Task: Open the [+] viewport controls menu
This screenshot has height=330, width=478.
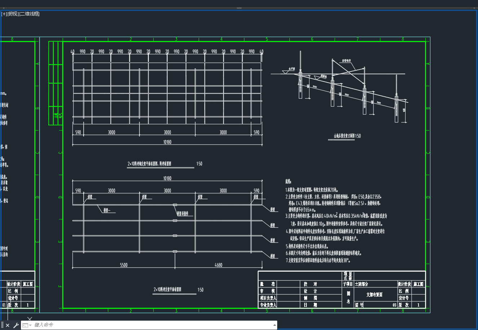Action: pos(4,14)
